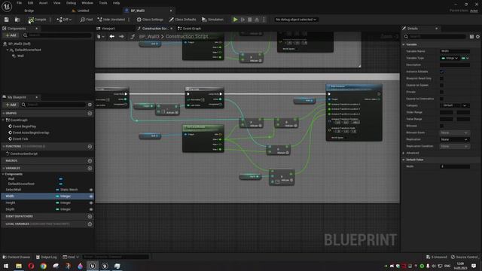
Task: Click Add button in My Blueprint panel
Action: tap(11, 105)
